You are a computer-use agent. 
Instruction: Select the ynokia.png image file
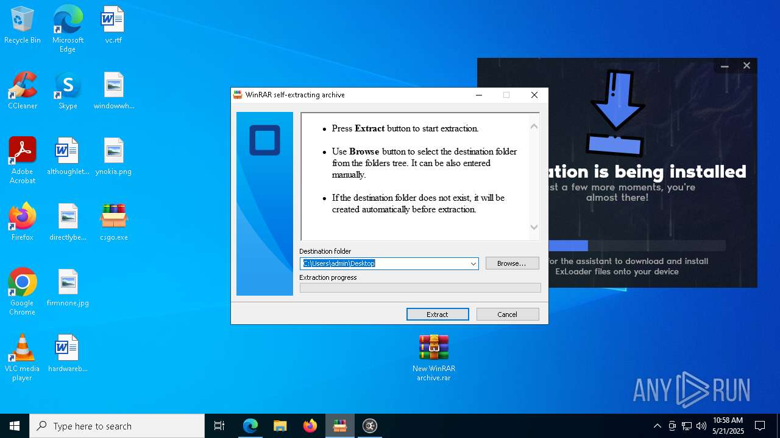point(113,156)
